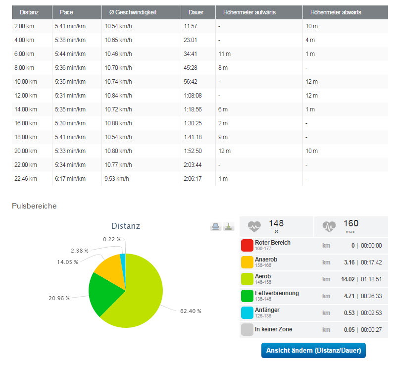
Task: Click the Distanz column header
Action: [x=29, y=12]
